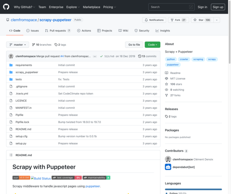
Task: View the MIT License link
Action: 175,78
